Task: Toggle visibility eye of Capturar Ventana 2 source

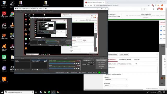Action: point(45,62)
